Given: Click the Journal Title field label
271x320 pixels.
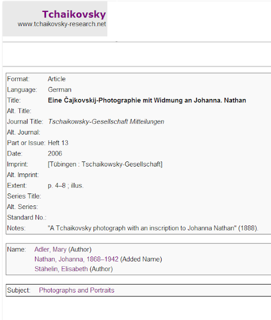Looking at the screenshot, I should click(25, 121).
